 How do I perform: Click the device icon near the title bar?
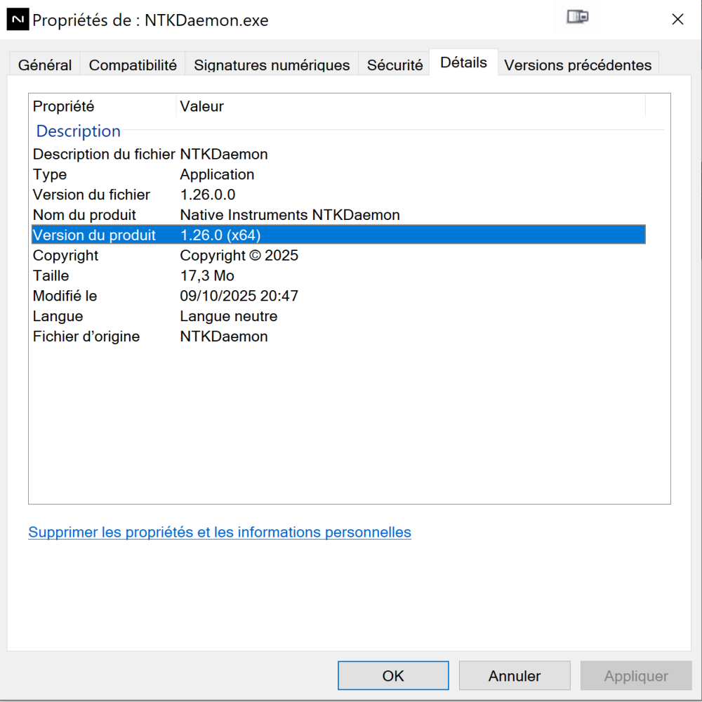pyautogui.click(x=577, y=17)
